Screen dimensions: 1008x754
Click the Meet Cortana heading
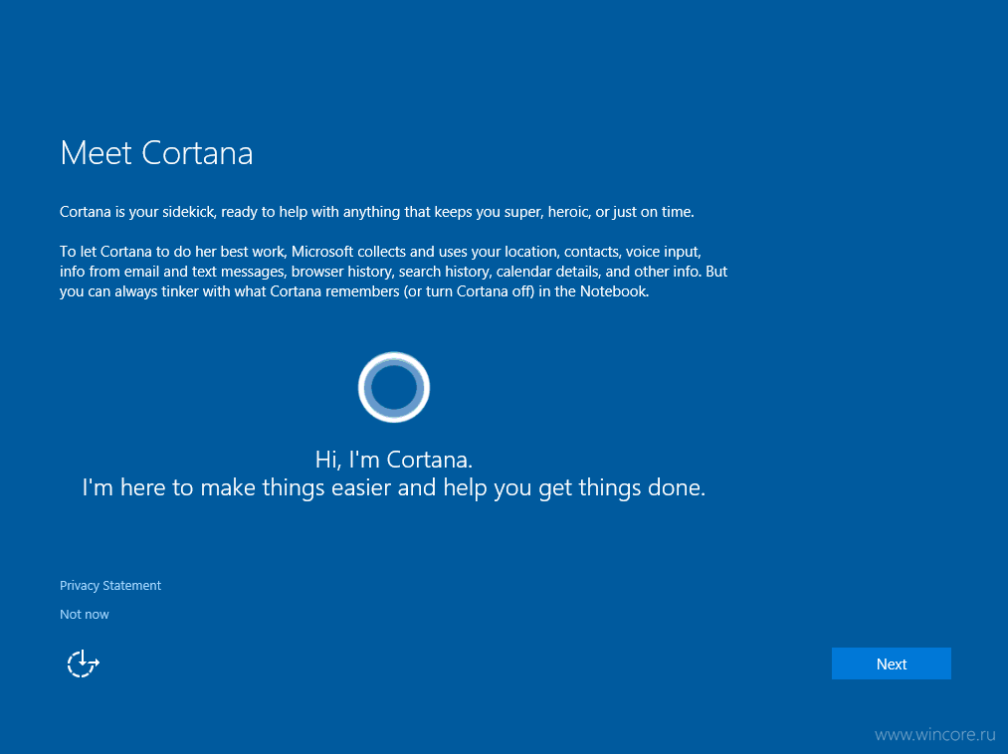point(156,153)
